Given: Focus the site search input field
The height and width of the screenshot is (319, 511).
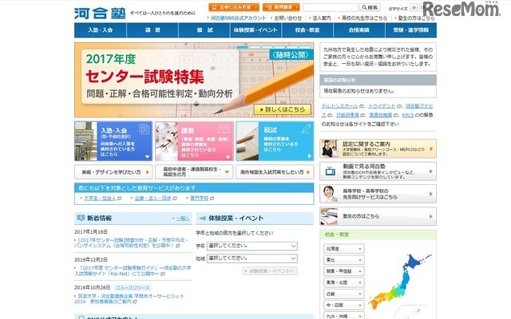Looking at the screenshot, I should (331, 7).
